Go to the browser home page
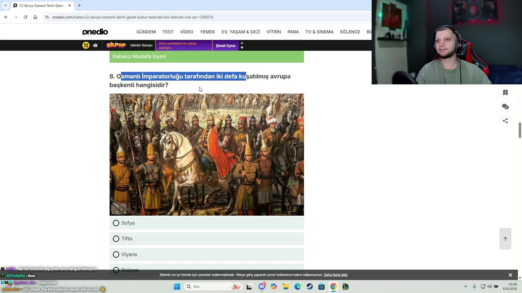The image size is (522, 293). pos(35,17)
